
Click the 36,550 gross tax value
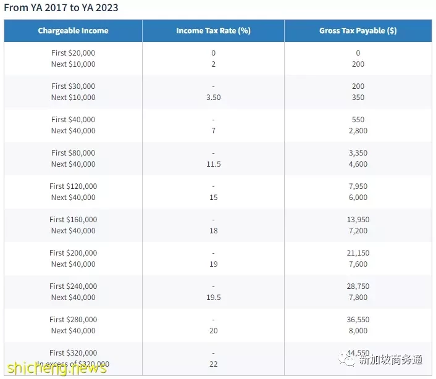click(358, 320)
